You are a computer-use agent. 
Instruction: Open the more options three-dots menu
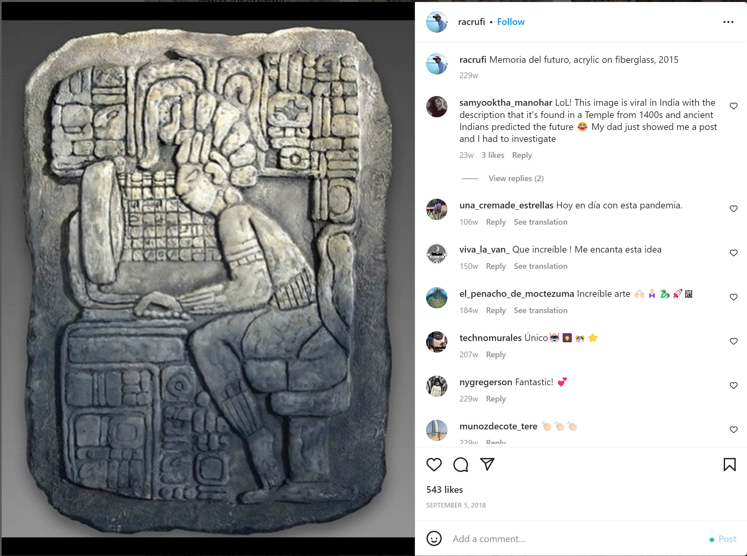(728, 22)
